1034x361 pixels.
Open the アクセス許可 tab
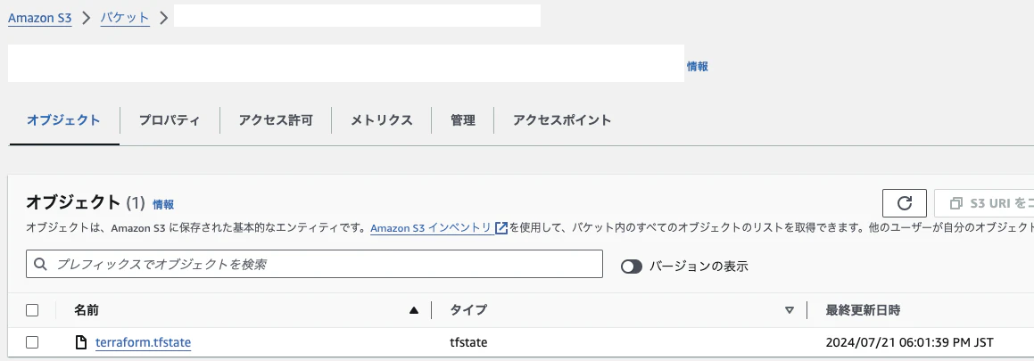276,120
